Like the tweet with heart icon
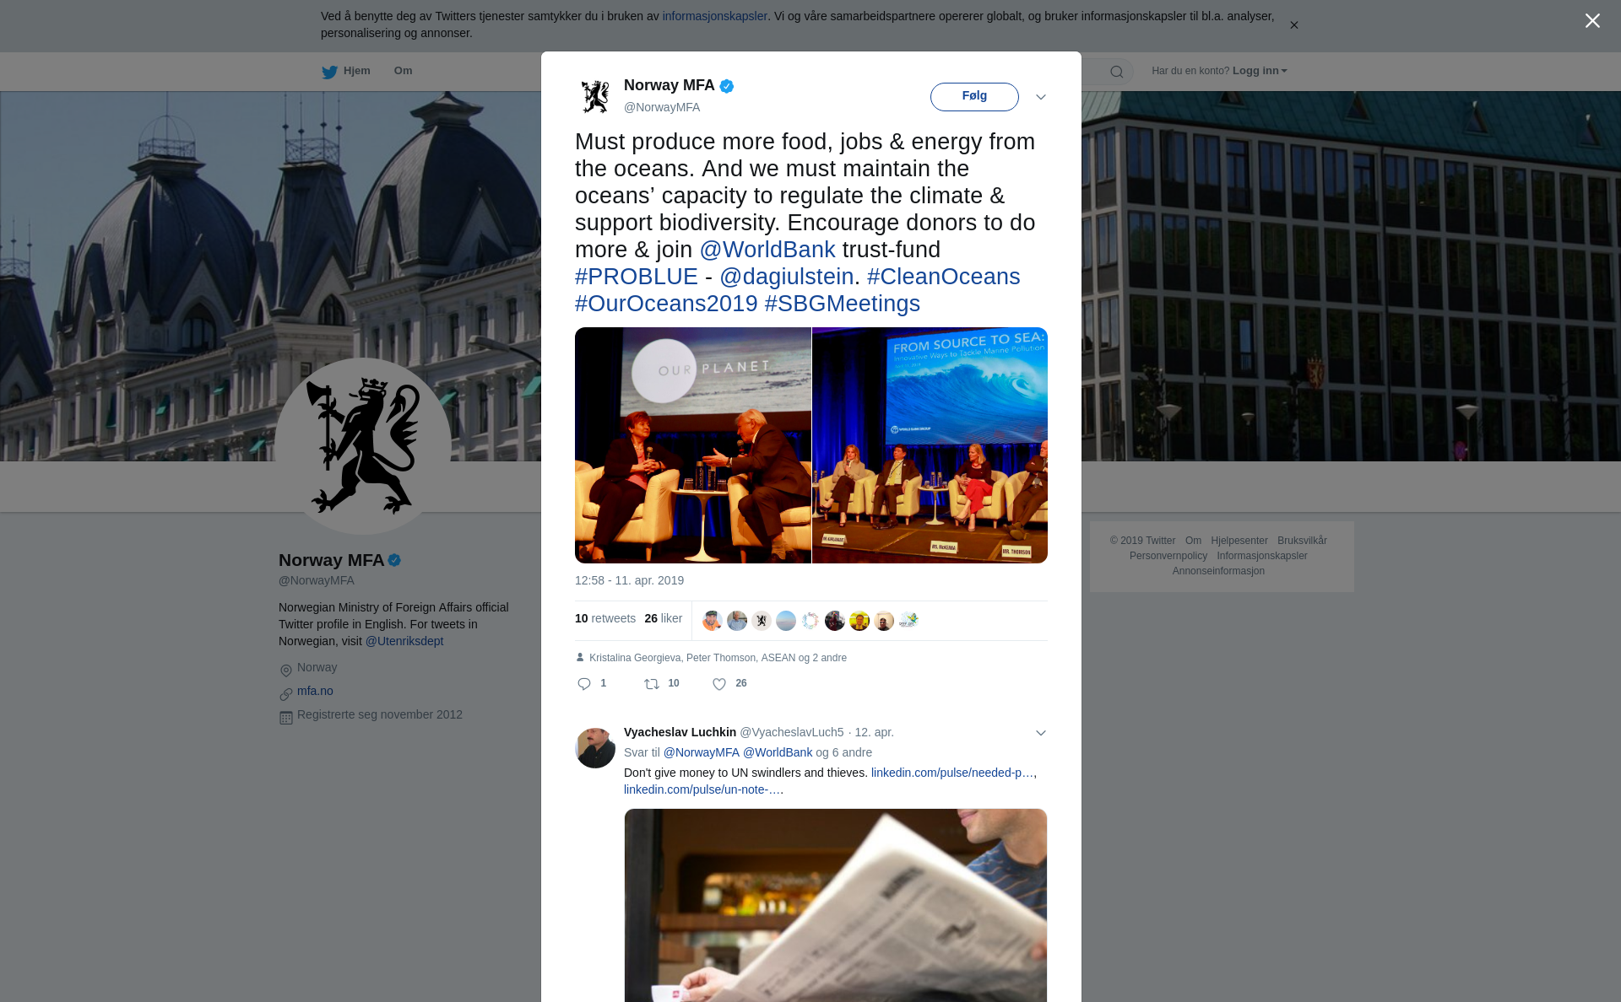 [719, 684]
